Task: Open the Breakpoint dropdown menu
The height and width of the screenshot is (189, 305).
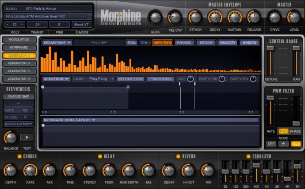Action: pyautogui.click(x=57, y=43)
